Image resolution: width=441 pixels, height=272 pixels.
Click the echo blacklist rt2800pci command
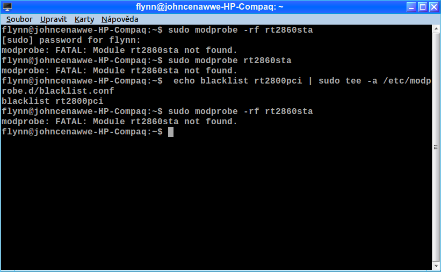237,81
